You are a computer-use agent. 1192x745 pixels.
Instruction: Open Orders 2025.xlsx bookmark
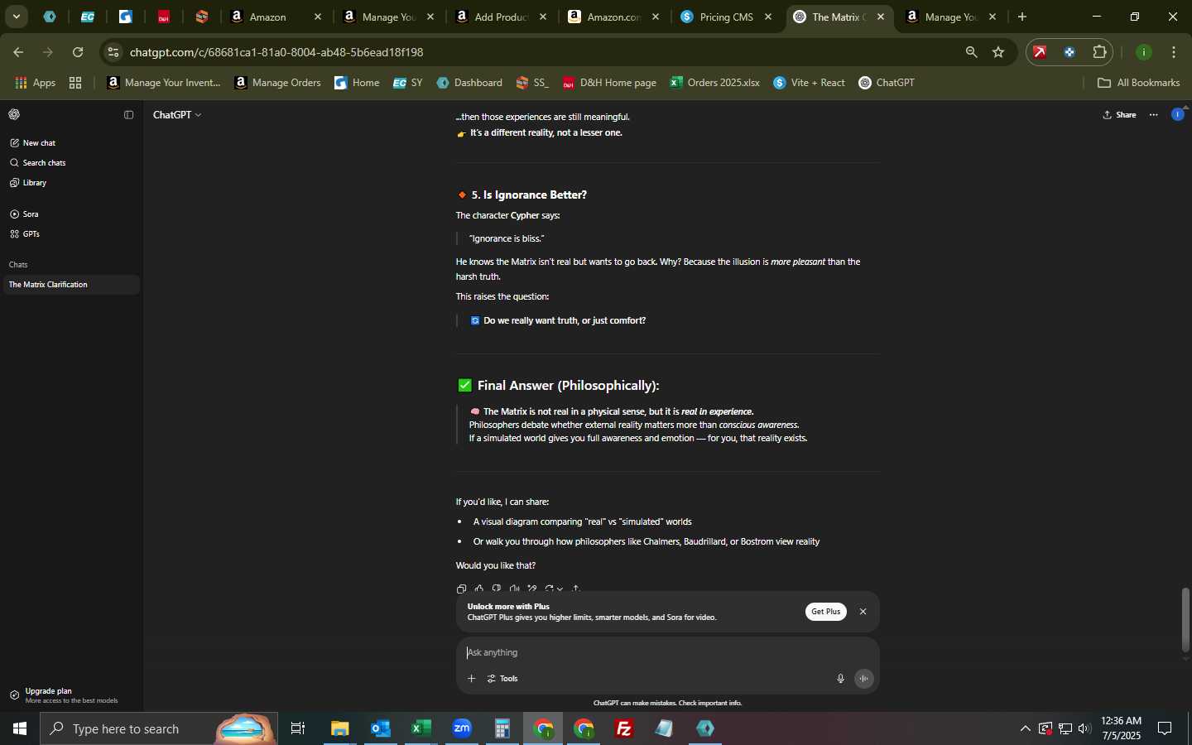click(x=714, y=83)
